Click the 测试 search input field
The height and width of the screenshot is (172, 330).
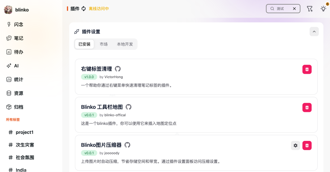283,9
